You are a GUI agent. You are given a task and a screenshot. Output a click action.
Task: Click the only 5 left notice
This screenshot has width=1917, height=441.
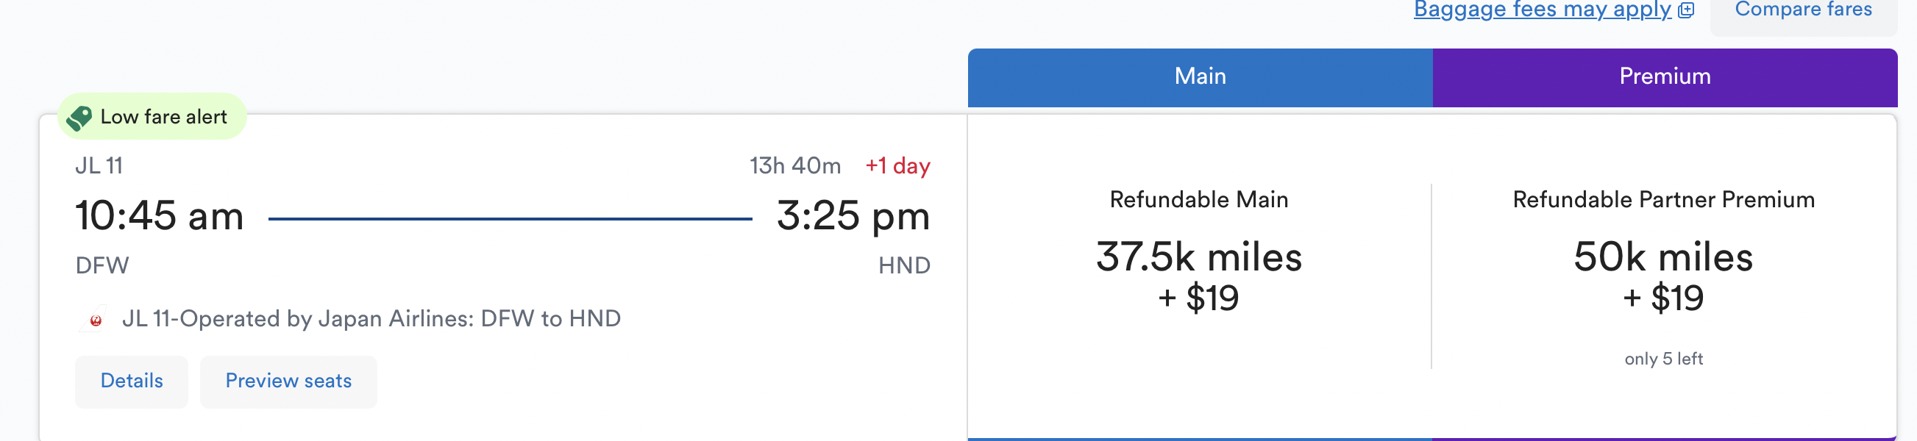[x=1664, y=359]
